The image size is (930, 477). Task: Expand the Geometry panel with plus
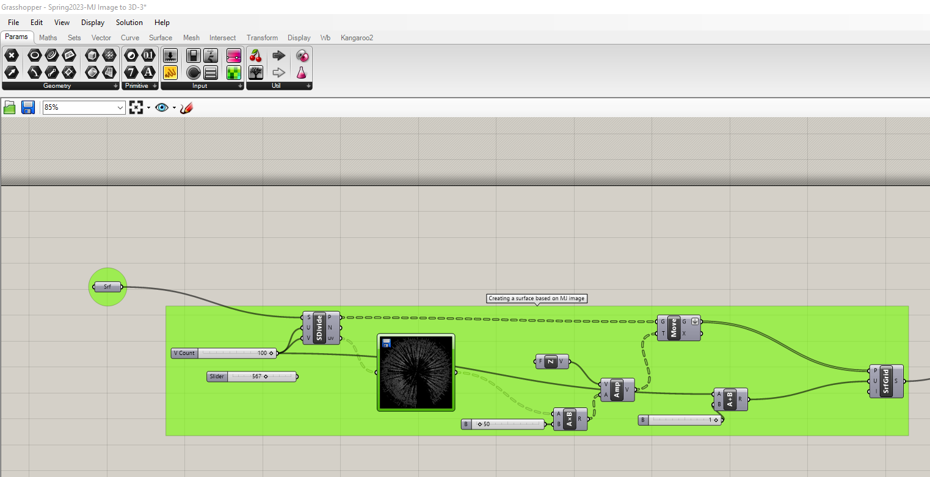(x=116, y=86)
